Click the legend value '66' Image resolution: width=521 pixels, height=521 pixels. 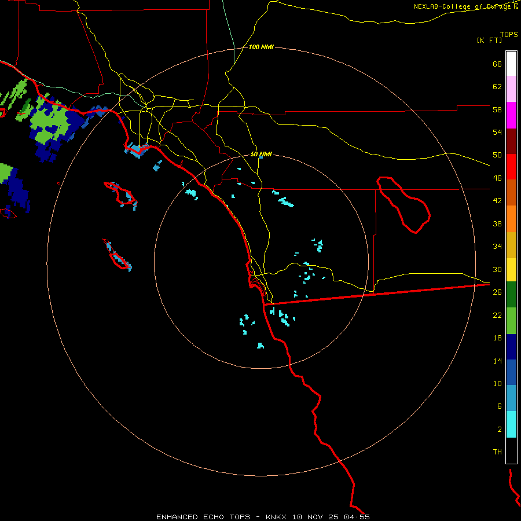pos(497,64)
